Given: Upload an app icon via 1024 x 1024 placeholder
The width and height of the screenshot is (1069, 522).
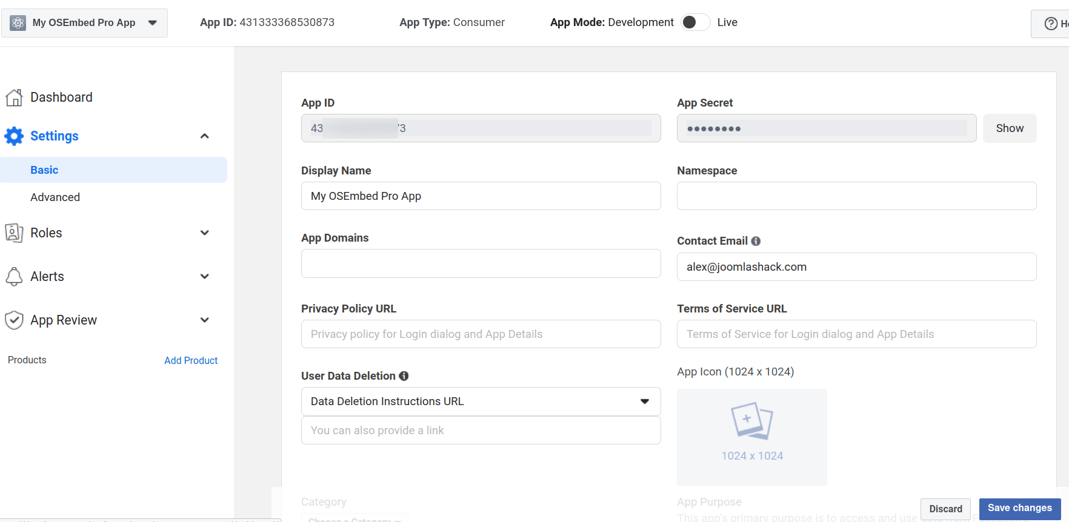Looking at the screenshot, I should coord(752,437).
